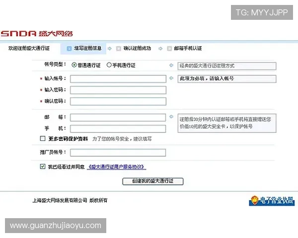The image size is (298, 238).
Task: Click the hint arrow next to 邮箱 field
Action: [171, 117]
